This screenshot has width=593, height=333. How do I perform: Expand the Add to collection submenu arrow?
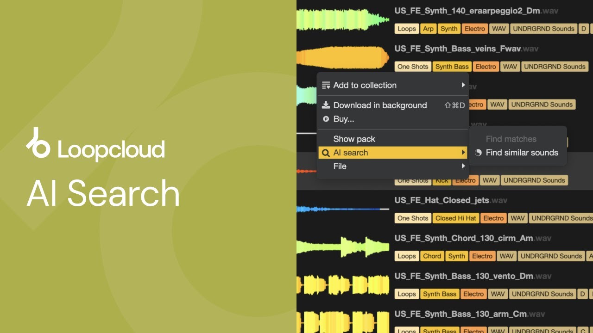click(x=463, y=85)
